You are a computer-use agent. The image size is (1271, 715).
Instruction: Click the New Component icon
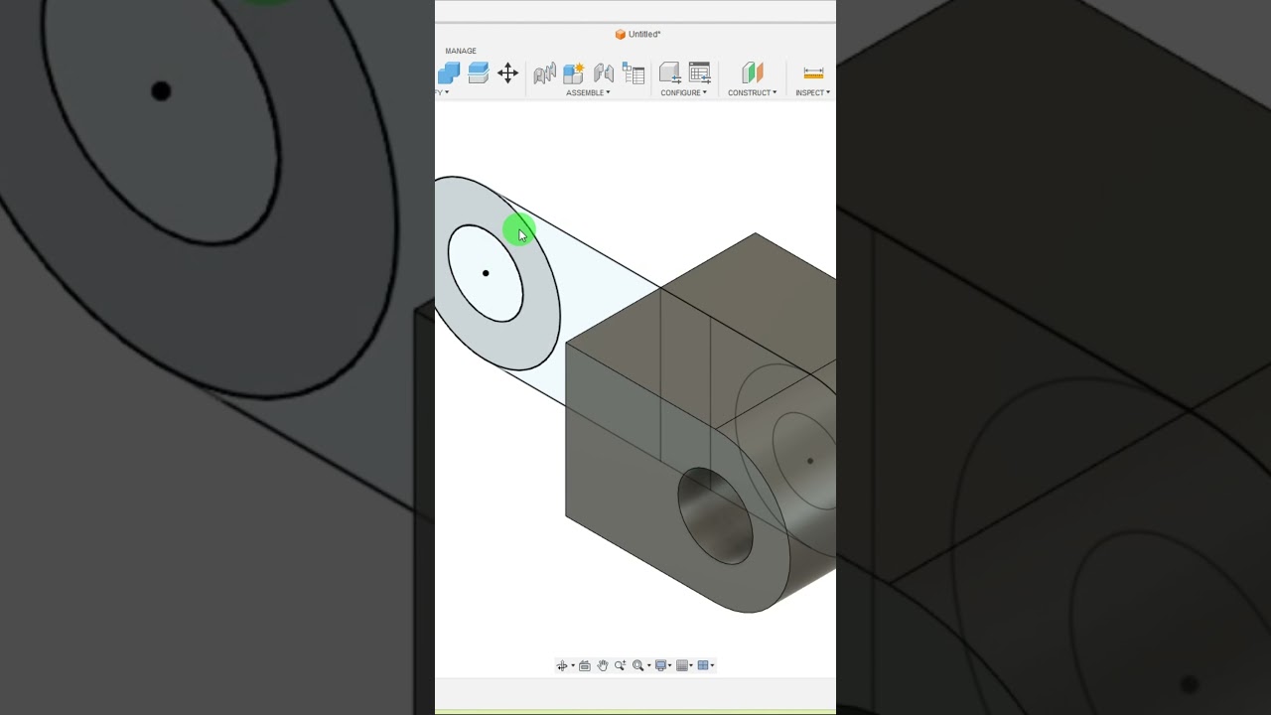574,73
